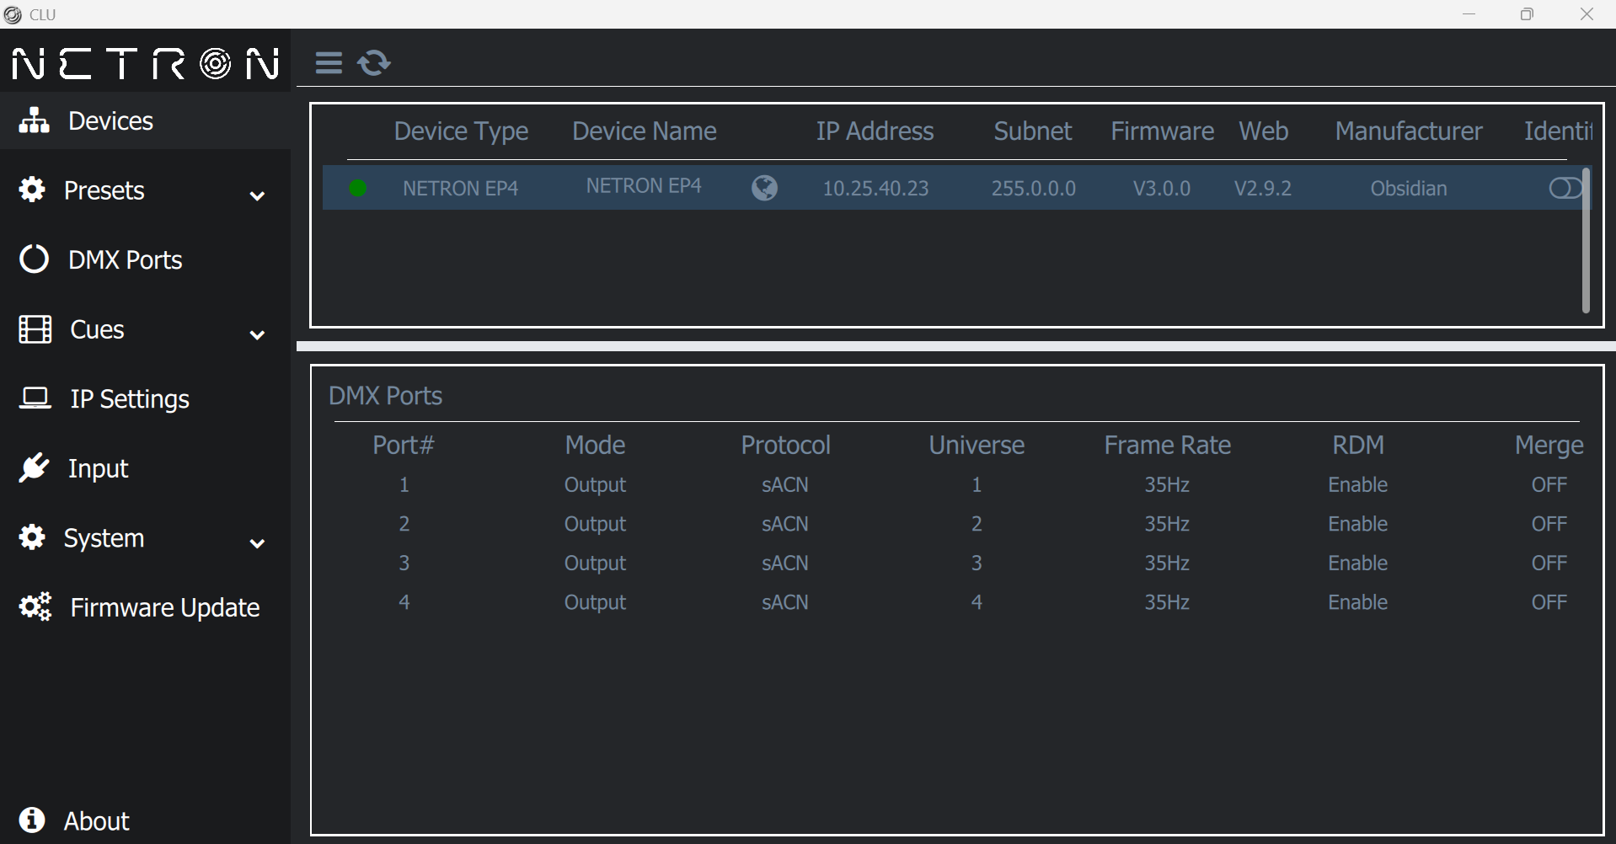The width and height of the screenshot is (1616, 844).
Task: Click the About info icon
Action: point(32,820)
